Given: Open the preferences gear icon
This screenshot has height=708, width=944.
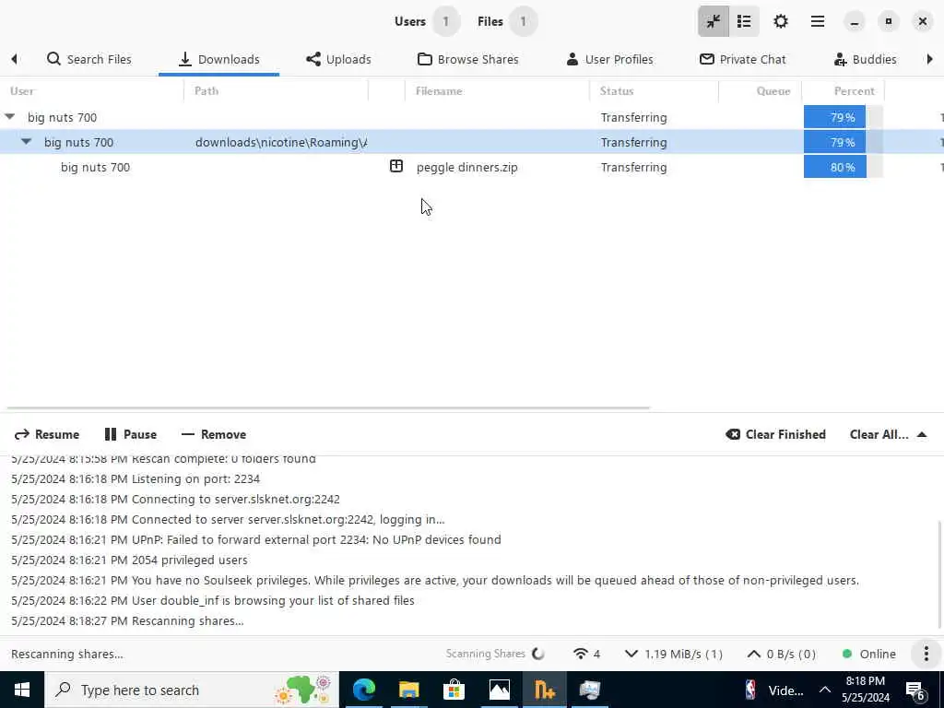Looking at the screenshot, I should tap(781, 22).
